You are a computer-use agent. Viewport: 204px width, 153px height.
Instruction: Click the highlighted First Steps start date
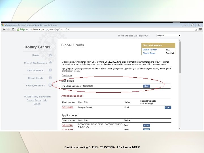(88, 86)
